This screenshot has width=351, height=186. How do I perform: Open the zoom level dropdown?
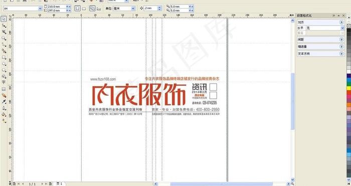(126, 1)
